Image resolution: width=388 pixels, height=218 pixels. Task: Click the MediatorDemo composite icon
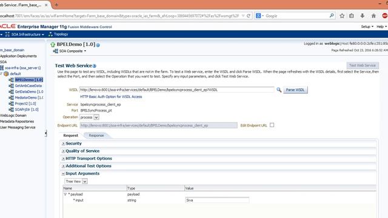pos(11,97)
